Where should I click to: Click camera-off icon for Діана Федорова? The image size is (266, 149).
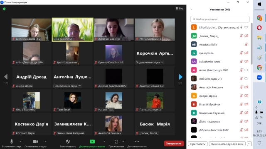pos(246,121)
